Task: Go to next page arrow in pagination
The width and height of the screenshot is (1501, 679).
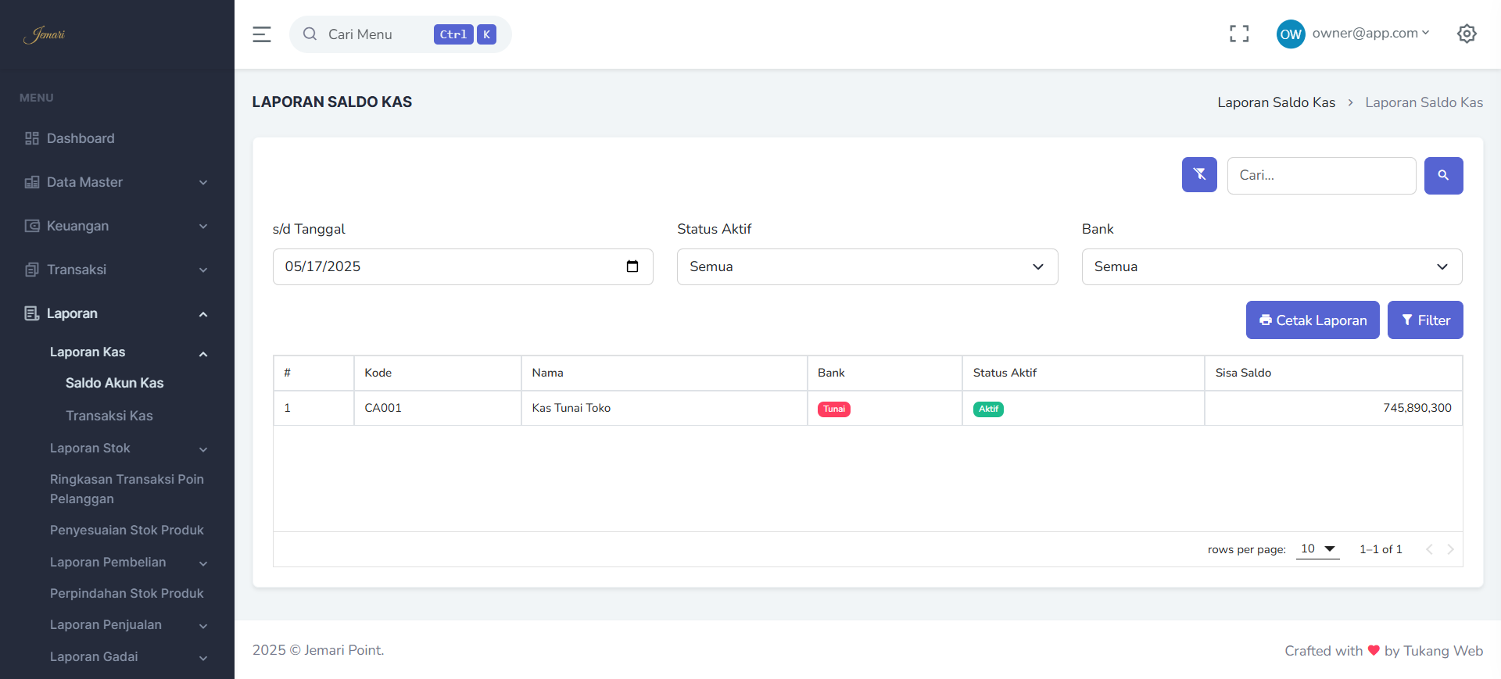Action: pos(1450,549)
